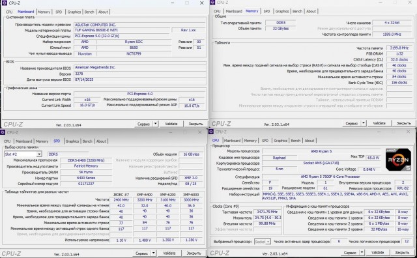Open Bench tab in Memory window
This screenshot has width=417, height=258.
[x=297, y=11]
